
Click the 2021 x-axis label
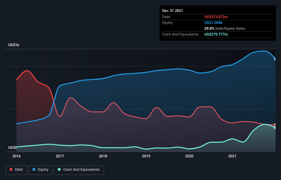[x=232, y=156]
